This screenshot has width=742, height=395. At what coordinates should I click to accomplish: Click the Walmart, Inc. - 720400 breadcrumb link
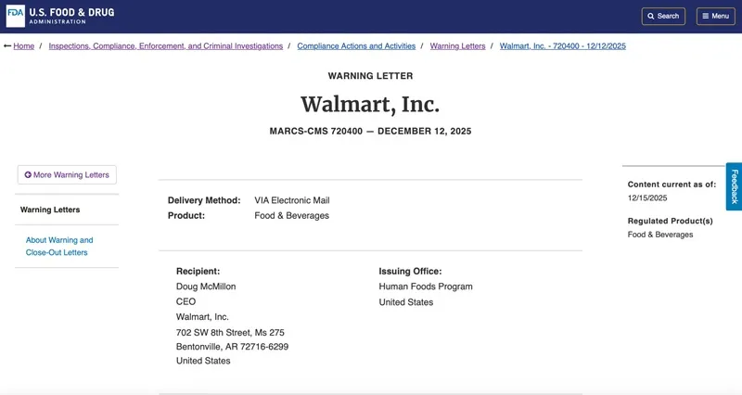pyautogui.click(x=562, y=45)
